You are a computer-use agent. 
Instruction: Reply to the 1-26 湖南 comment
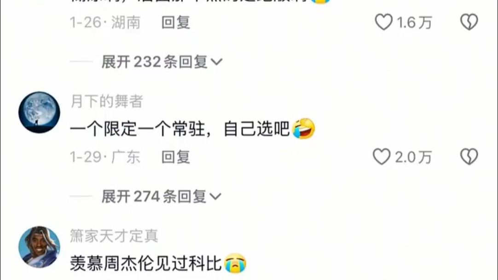pos(176,23)
